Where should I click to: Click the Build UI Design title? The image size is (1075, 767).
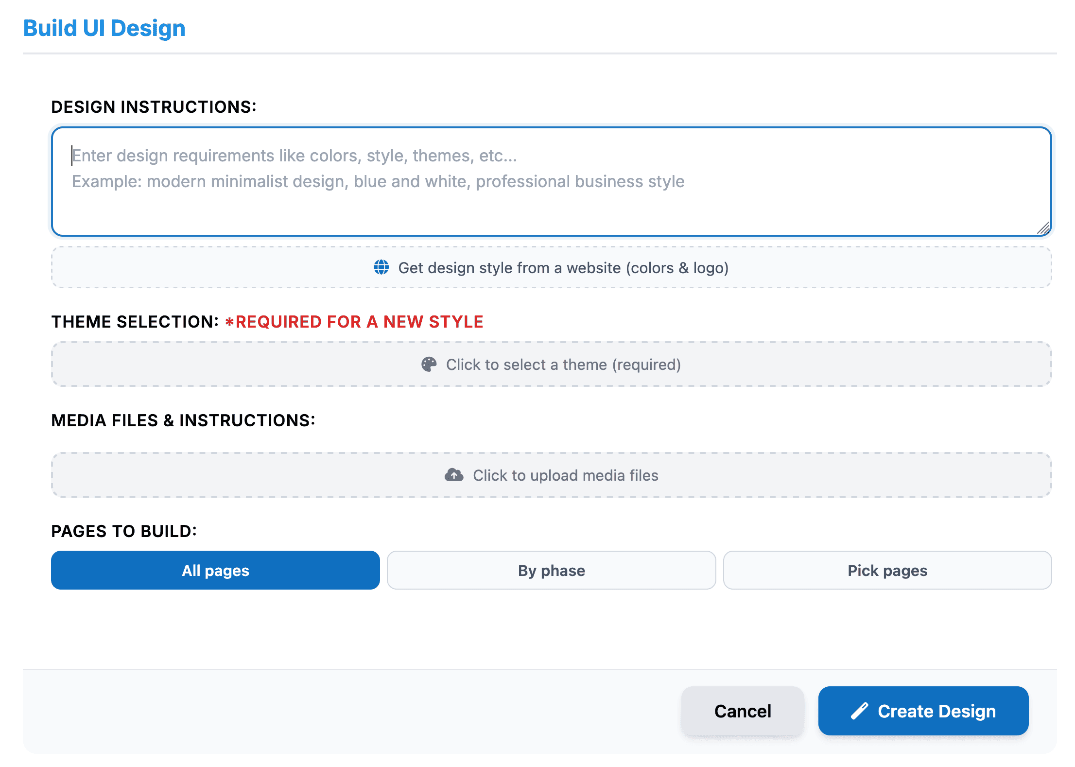pyautogui.click(x=104, y=28)
